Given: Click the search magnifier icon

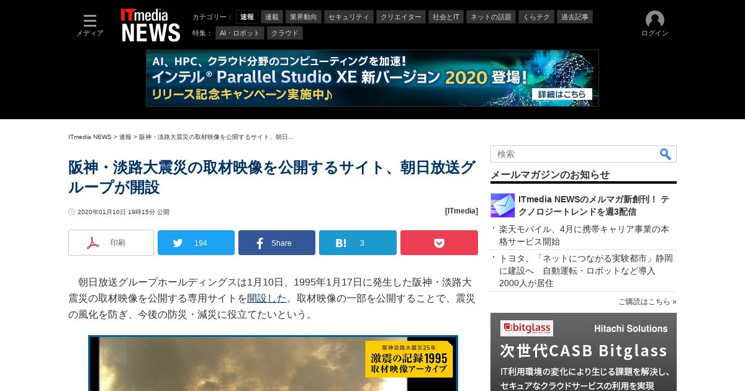Looking at the screenshot, I should point(666,154).
